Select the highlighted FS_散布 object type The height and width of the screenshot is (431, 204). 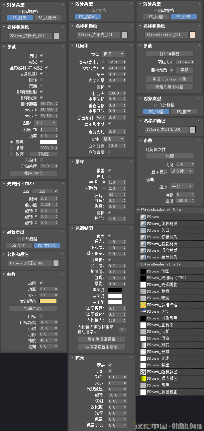coord(183,17)
